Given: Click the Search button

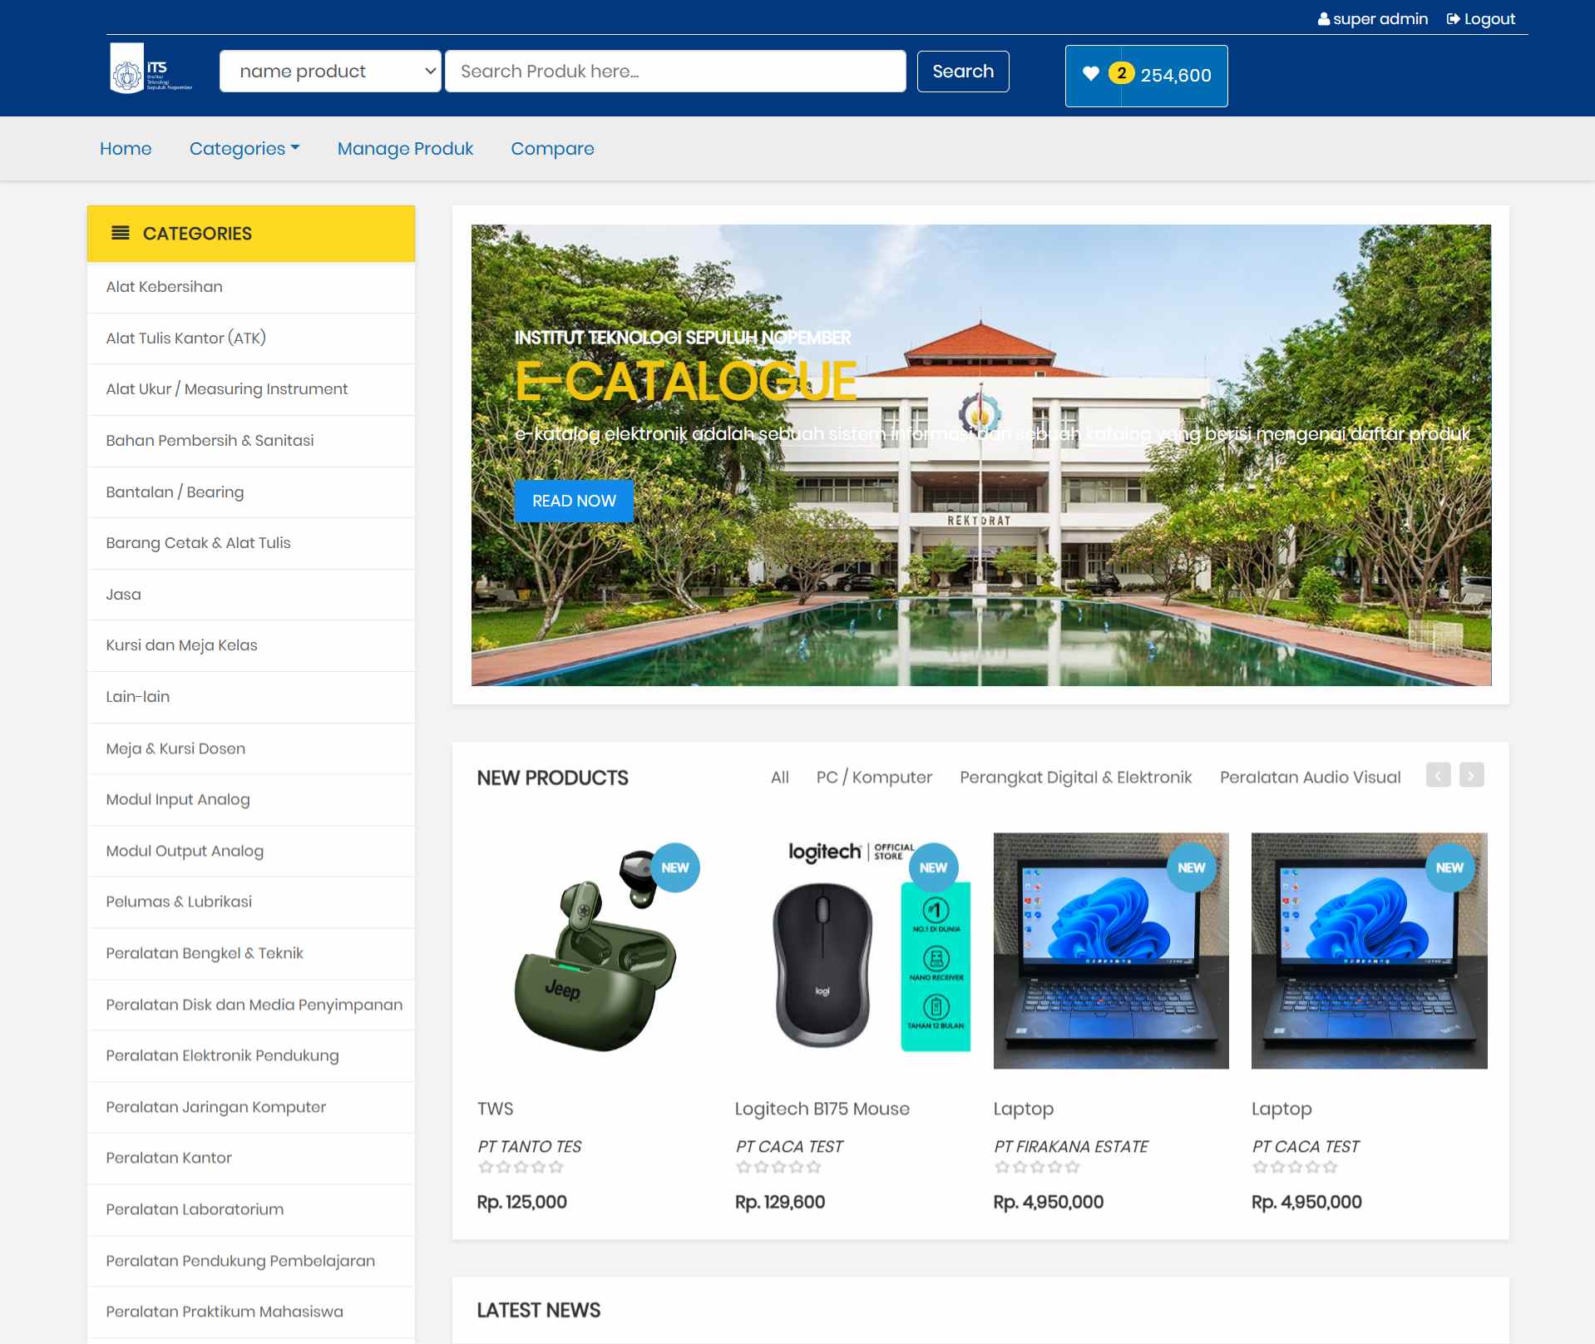Looking at the screenshot, I should [x=963, y=72].
